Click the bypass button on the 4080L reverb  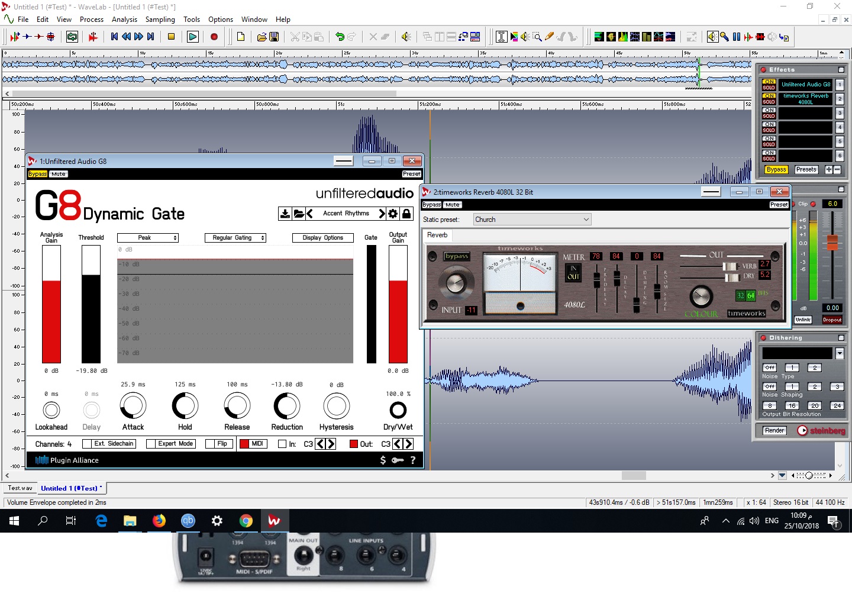(457, 256)
